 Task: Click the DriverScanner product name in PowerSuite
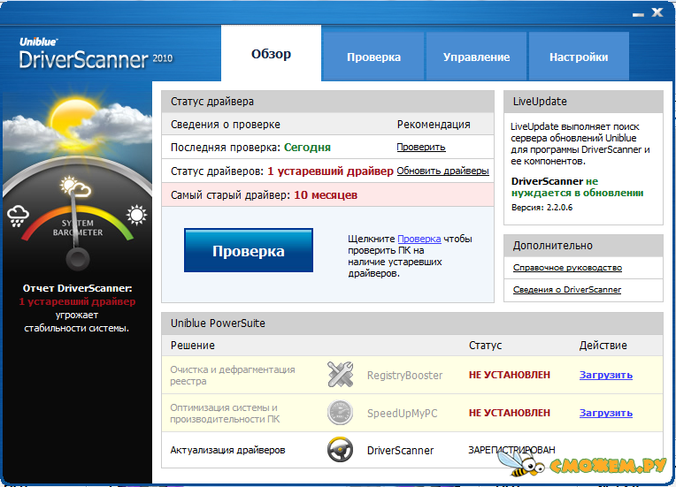pyautogui.click(x=401, y=451)
